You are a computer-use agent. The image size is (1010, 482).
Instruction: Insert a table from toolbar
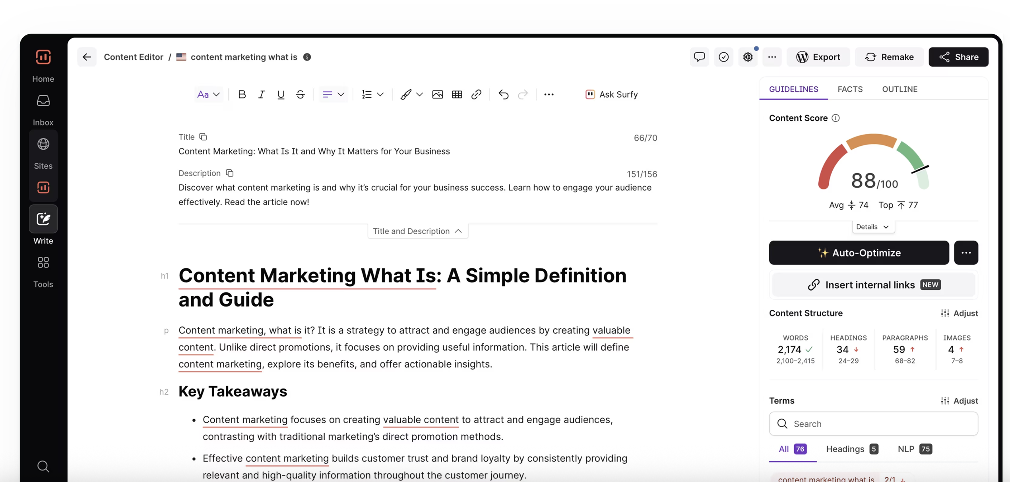click(457, 94)
